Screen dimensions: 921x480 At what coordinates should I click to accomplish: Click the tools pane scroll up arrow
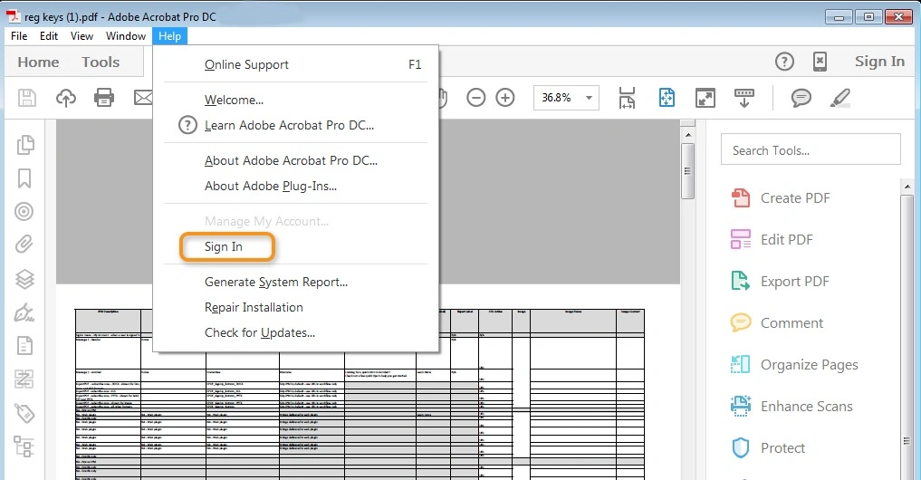pyautogui.click(x=907, y=187)
